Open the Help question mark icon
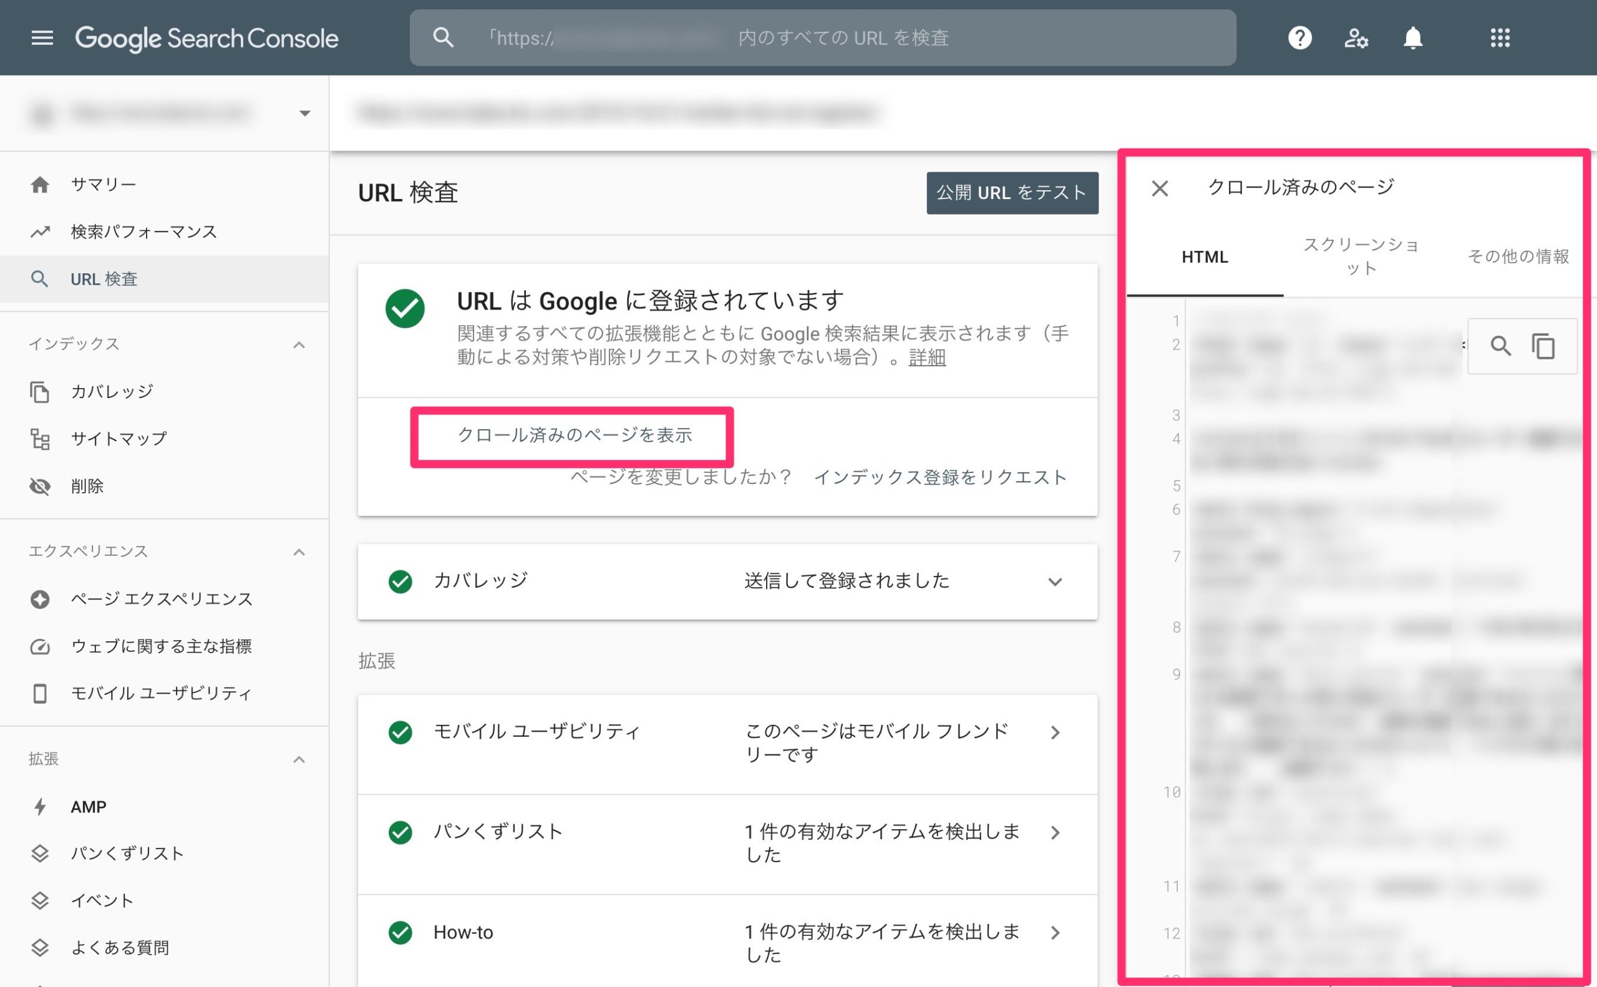Viewport: 1597px width, 987px height. [x=1299, y=38]
